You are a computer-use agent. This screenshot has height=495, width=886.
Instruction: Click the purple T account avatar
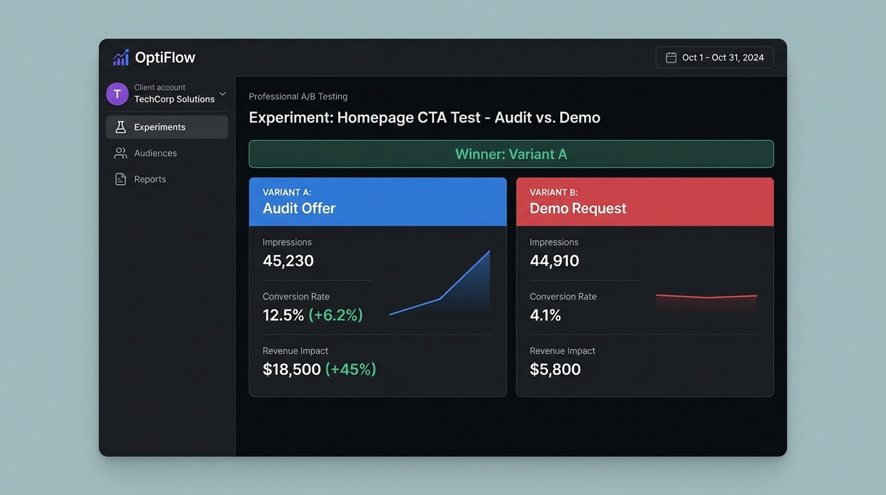[x=117, y=93]
